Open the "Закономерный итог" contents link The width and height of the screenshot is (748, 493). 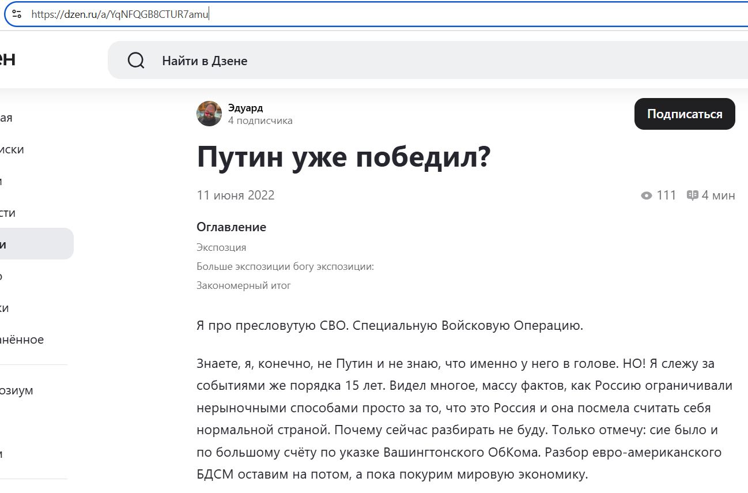(244, 285)
